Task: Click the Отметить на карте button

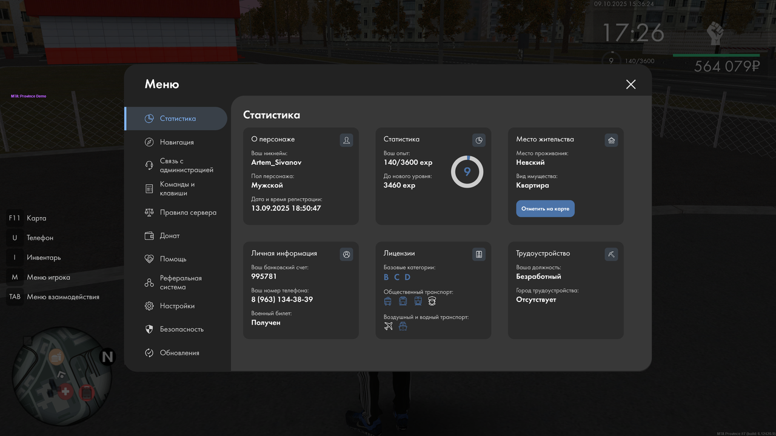Action: point(545,209)
